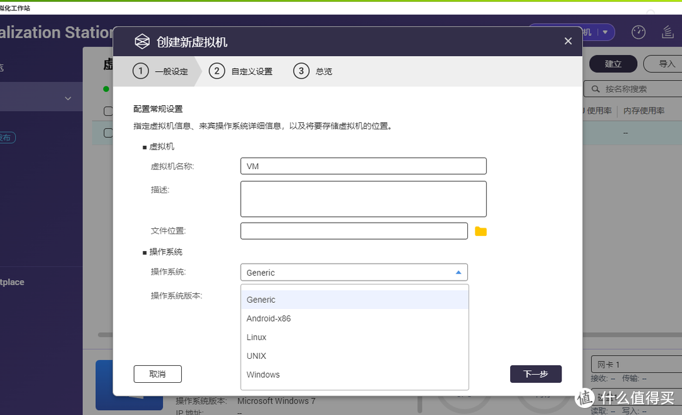Click the yellow folder icon beside 文件位置

click(481, 231)
